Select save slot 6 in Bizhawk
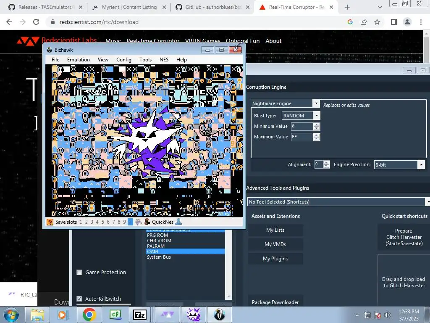Screen dimensions: 430x323 tap(108, 222)
